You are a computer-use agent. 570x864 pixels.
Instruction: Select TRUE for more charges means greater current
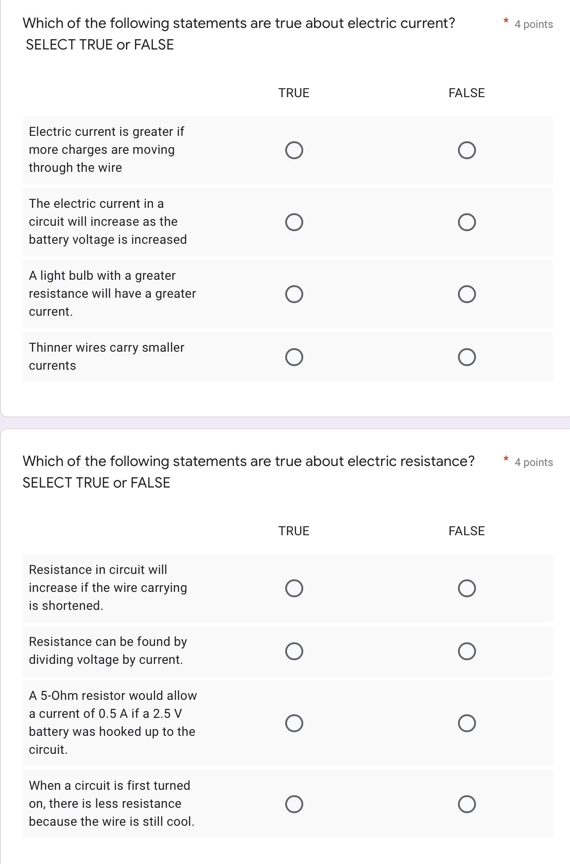[x=294, y=149]
